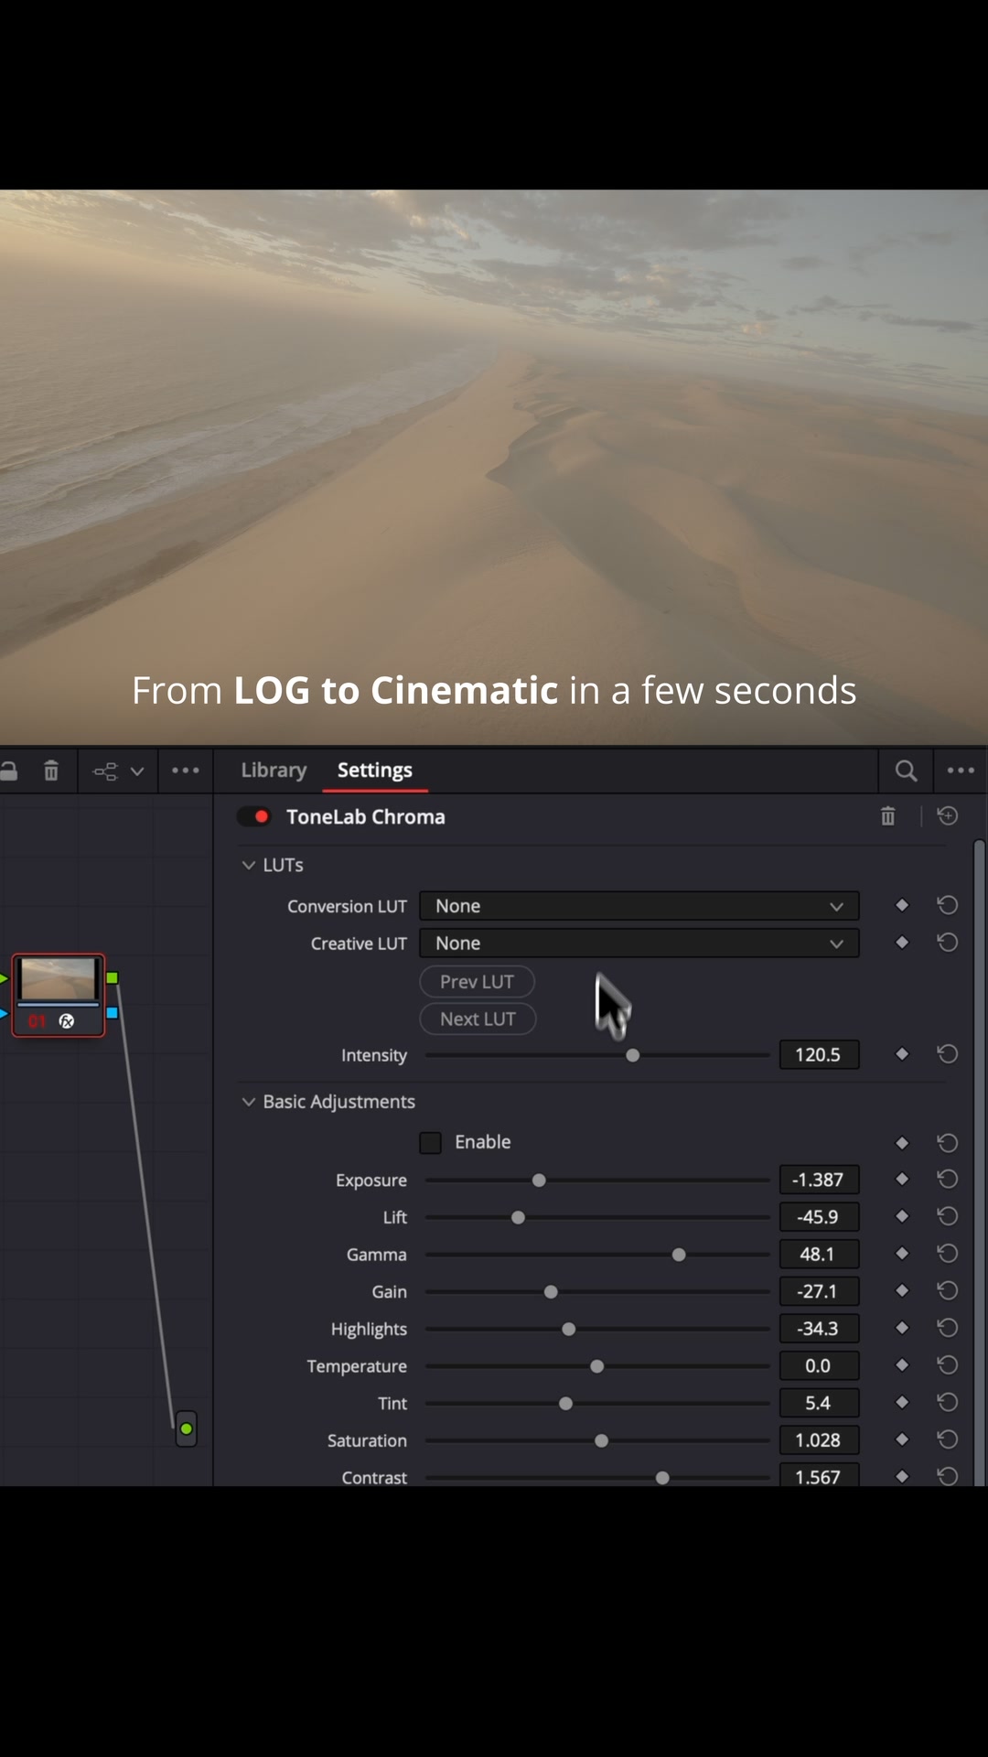Viewport: 988px width, 1757px height.
Task: Add keyframe for Tint
Action: (x=902, y=1402)
